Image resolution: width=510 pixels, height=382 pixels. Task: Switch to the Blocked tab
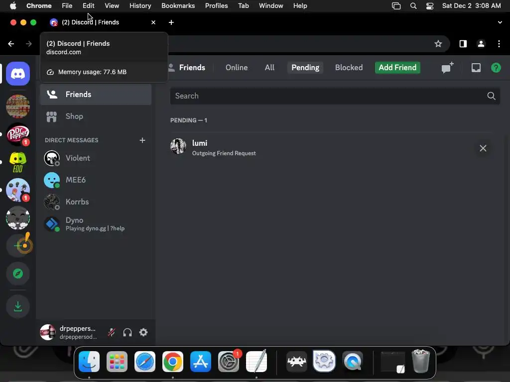pyautogui.click(x=349, y=68)
